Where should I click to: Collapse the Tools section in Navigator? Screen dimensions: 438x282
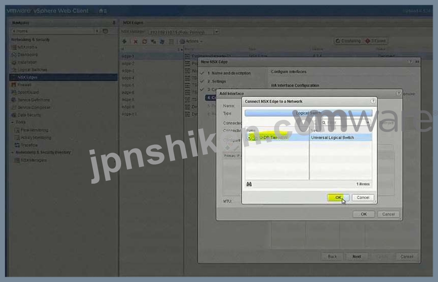(12, 122)
